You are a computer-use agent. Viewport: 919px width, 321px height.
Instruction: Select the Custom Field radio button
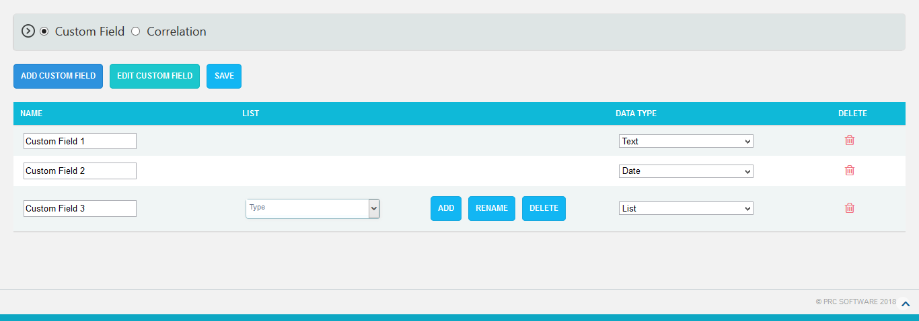pos(44,31)
